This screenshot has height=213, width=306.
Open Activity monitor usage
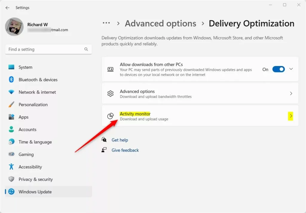point(200,116)
